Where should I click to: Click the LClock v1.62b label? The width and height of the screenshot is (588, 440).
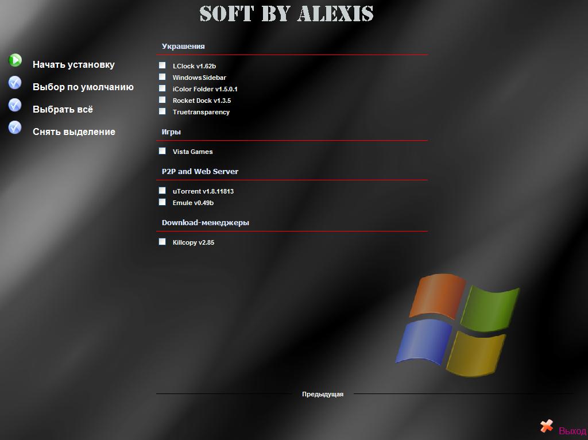click(x=194, y=66)
